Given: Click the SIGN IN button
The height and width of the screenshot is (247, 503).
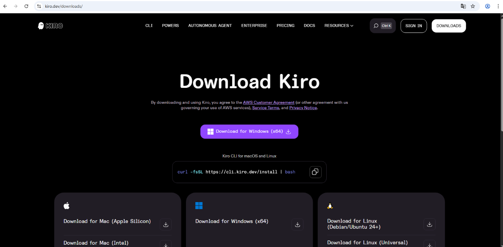Looking at the screenshot, I should click(x=413, y=26).
